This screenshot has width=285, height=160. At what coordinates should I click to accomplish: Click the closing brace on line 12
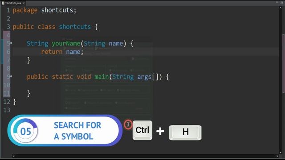[x=15, y=102]
